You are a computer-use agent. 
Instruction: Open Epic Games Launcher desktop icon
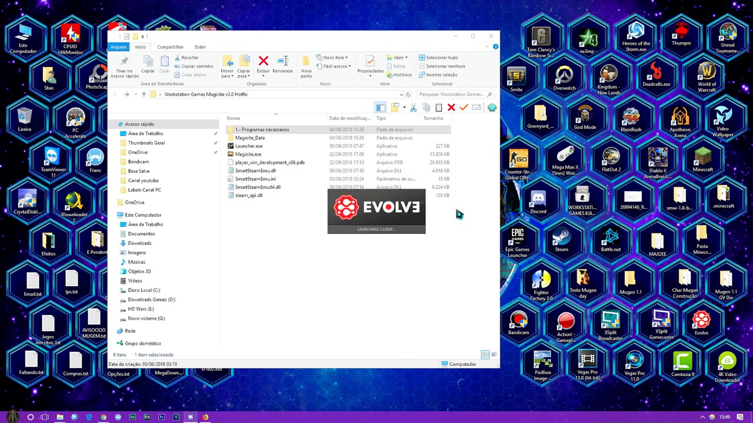pos(517,243)
